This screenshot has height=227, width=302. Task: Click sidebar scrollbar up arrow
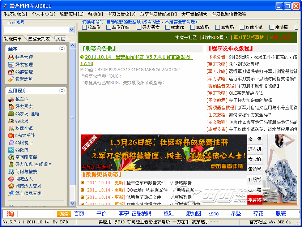[72, 46]
